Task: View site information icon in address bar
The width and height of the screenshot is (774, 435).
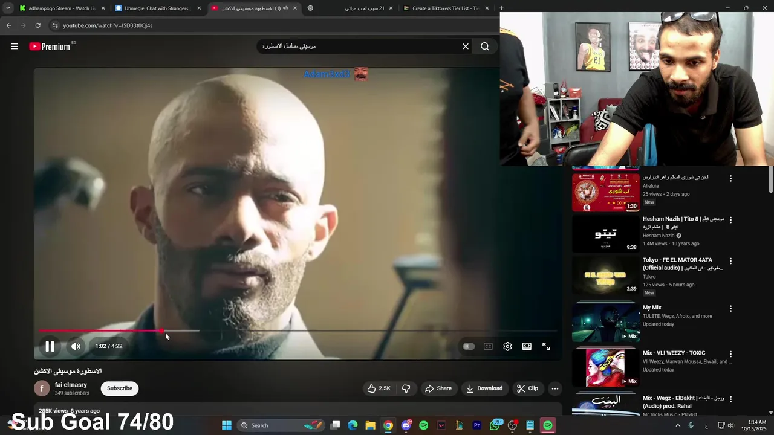Action: [55, 25]
